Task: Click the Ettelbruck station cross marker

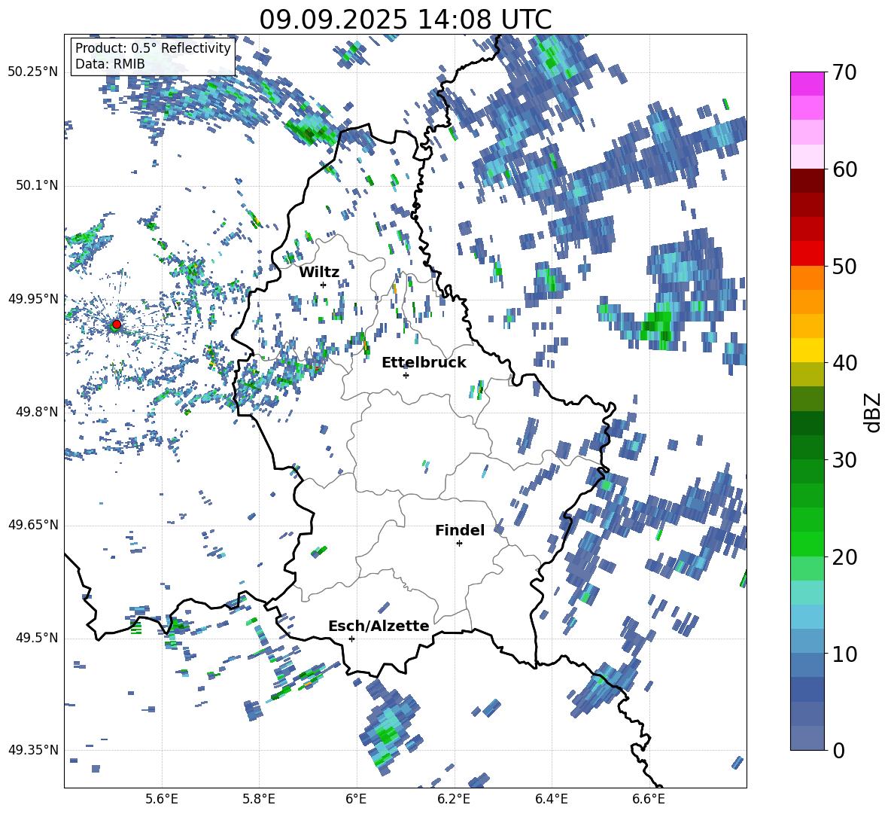Action: [406, 375]
